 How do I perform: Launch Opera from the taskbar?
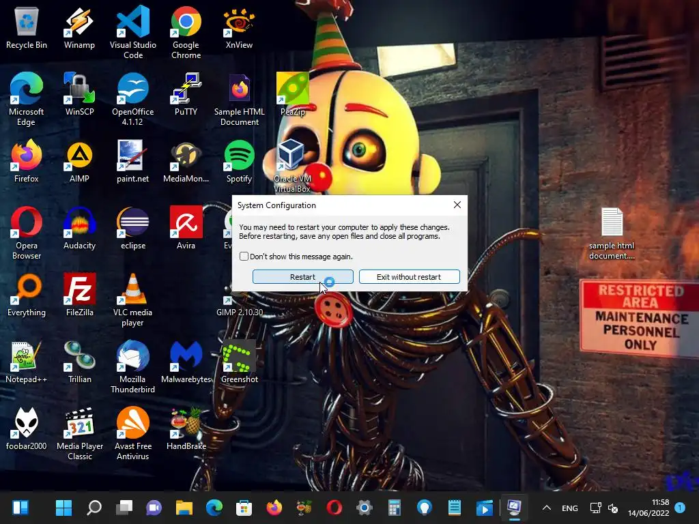pyautogui.click(x=334, y=508)
